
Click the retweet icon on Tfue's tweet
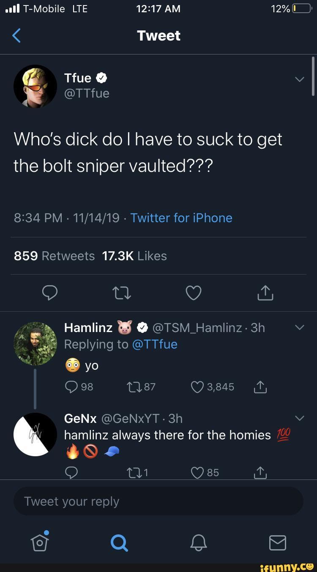click(121, 292)
